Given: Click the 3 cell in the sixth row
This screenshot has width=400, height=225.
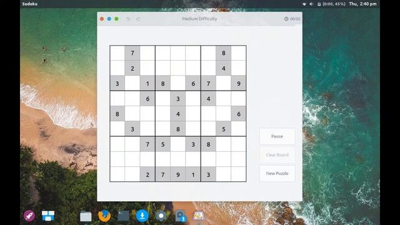Looking at the screenshot, I should [132, 129].
